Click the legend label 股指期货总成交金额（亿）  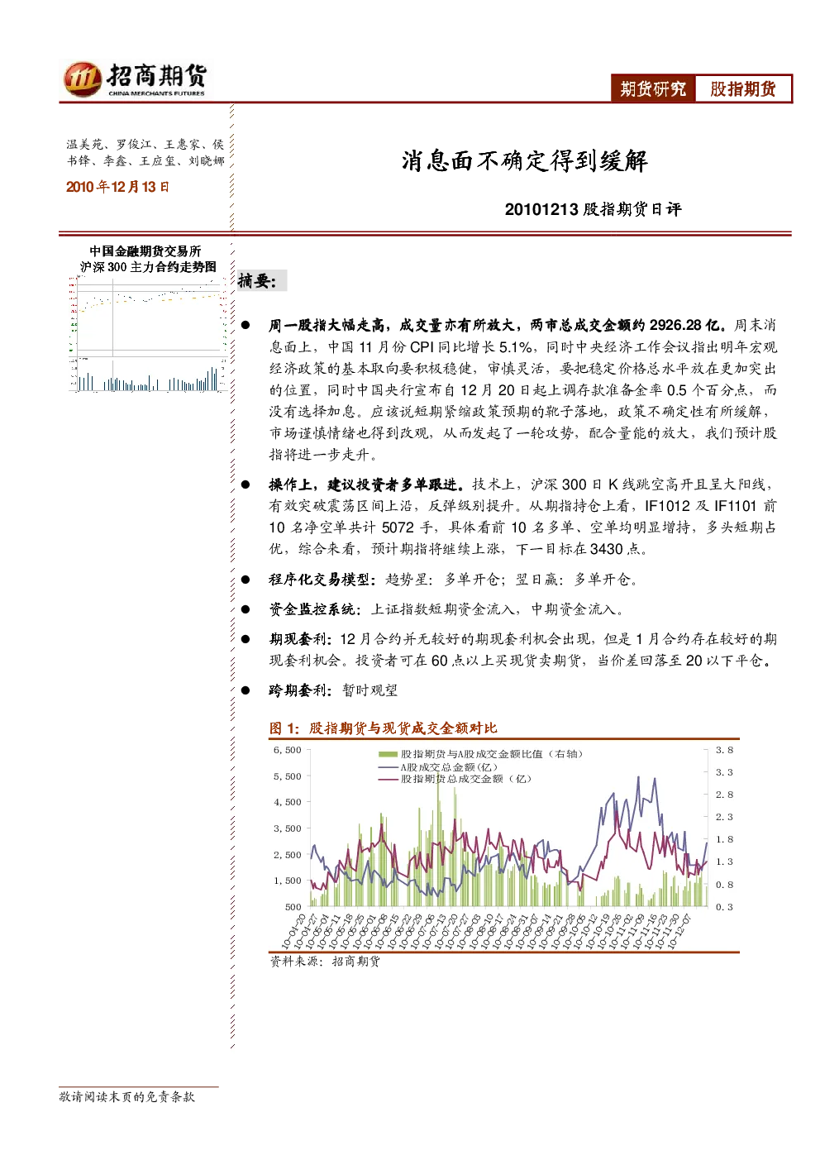(466, 779)
